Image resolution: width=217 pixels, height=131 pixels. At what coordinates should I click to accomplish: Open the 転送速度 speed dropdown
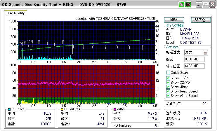tap(205, 53)
